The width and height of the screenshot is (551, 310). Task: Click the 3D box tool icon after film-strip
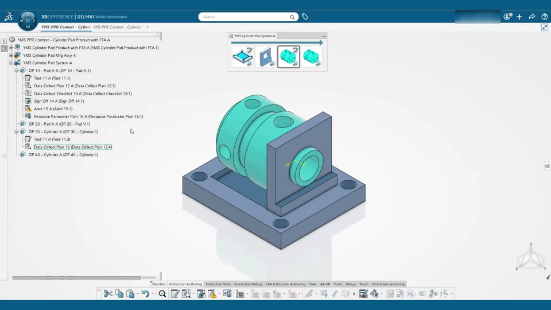pos(375,294)
